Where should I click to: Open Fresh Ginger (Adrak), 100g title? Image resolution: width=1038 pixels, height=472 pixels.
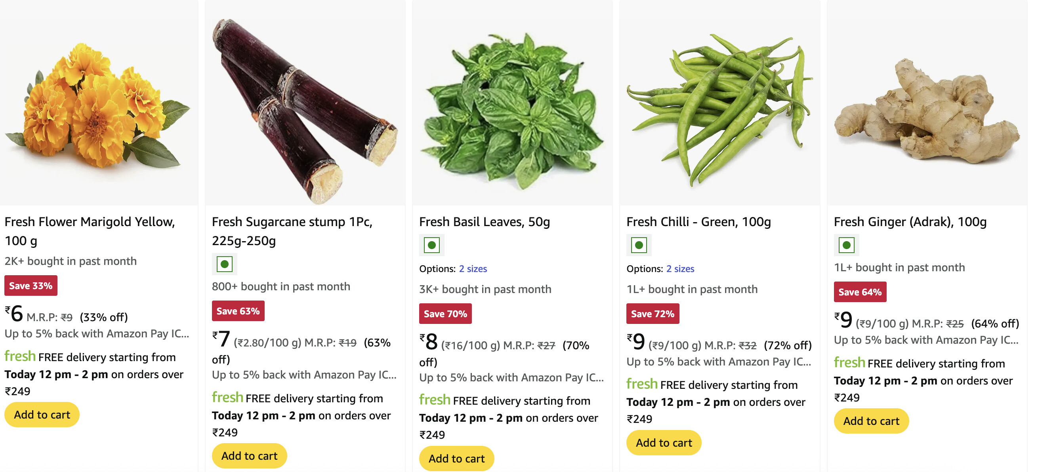point(910,221)
